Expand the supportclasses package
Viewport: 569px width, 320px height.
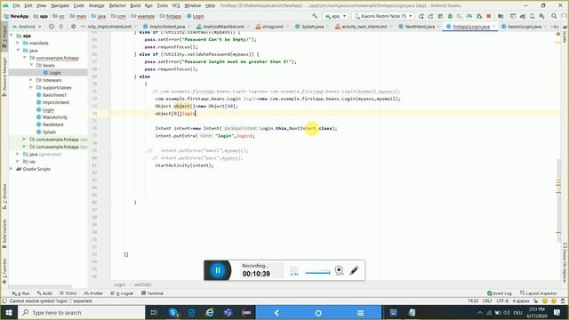point(31,87)
